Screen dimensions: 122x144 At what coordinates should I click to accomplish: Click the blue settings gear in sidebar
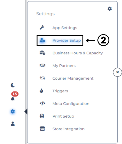click(13, 111)
